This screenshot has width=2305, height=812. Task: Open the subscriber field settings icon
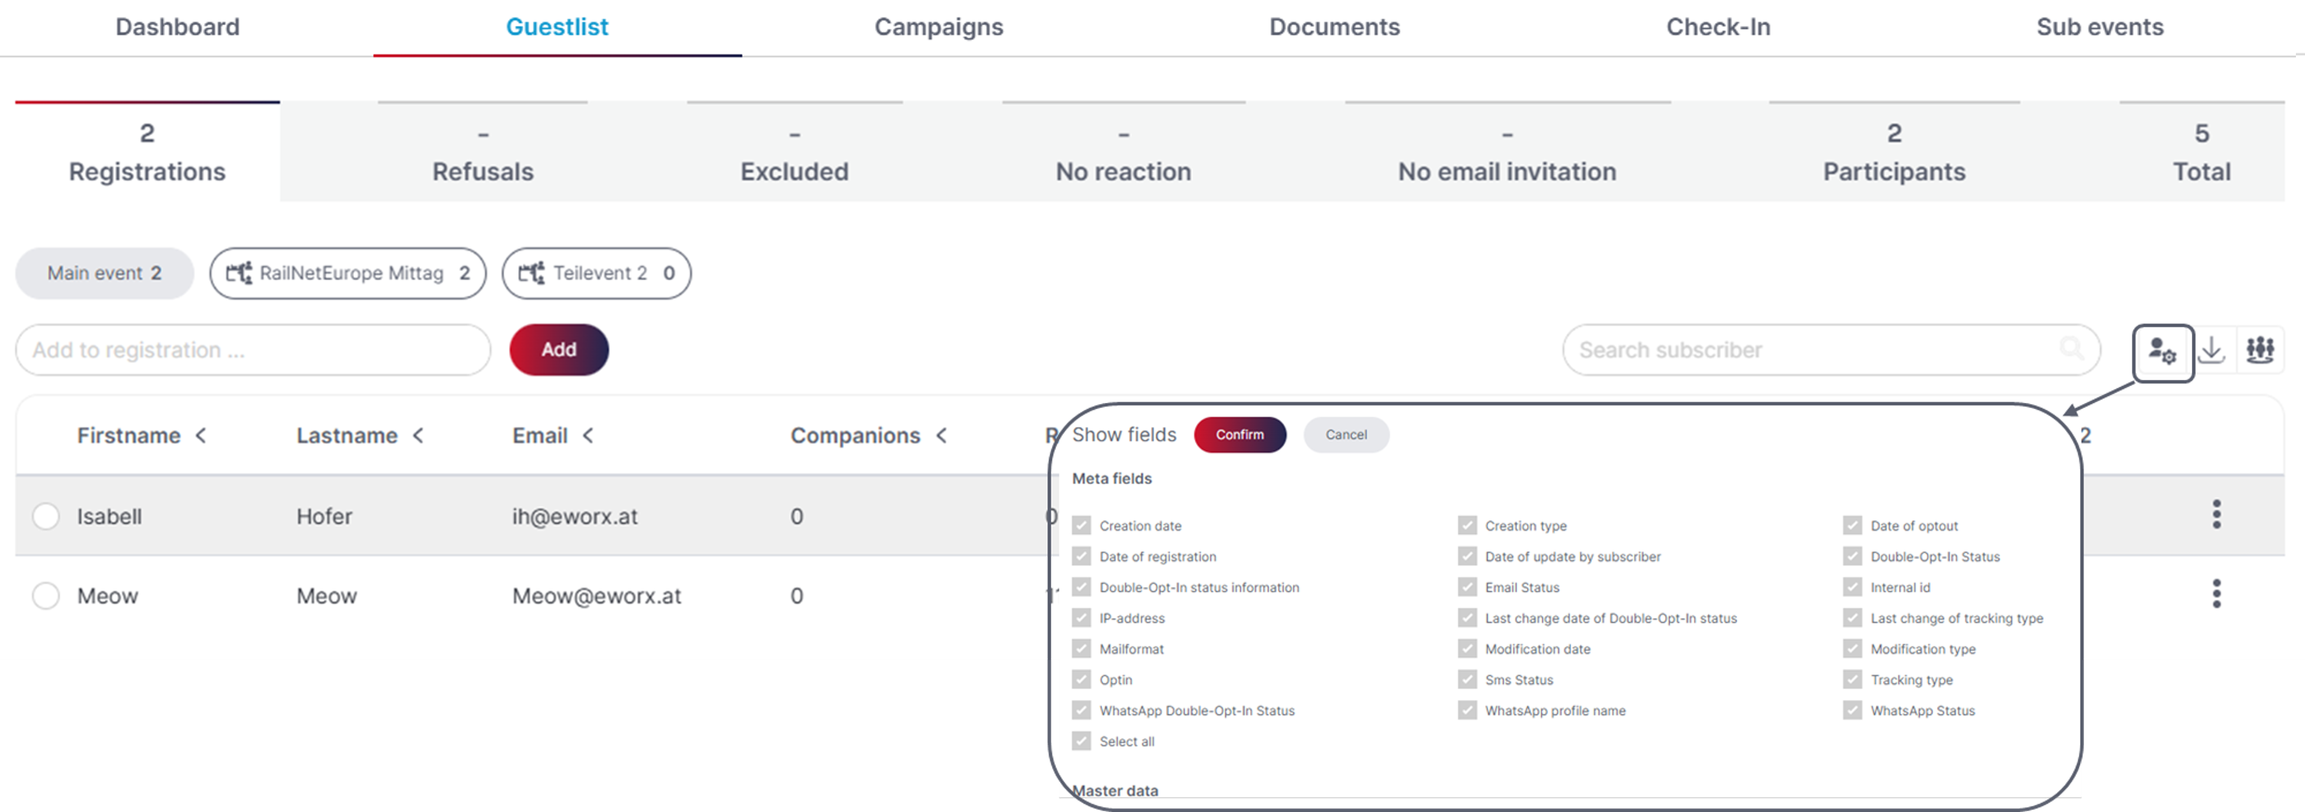tap(2162, 350)
